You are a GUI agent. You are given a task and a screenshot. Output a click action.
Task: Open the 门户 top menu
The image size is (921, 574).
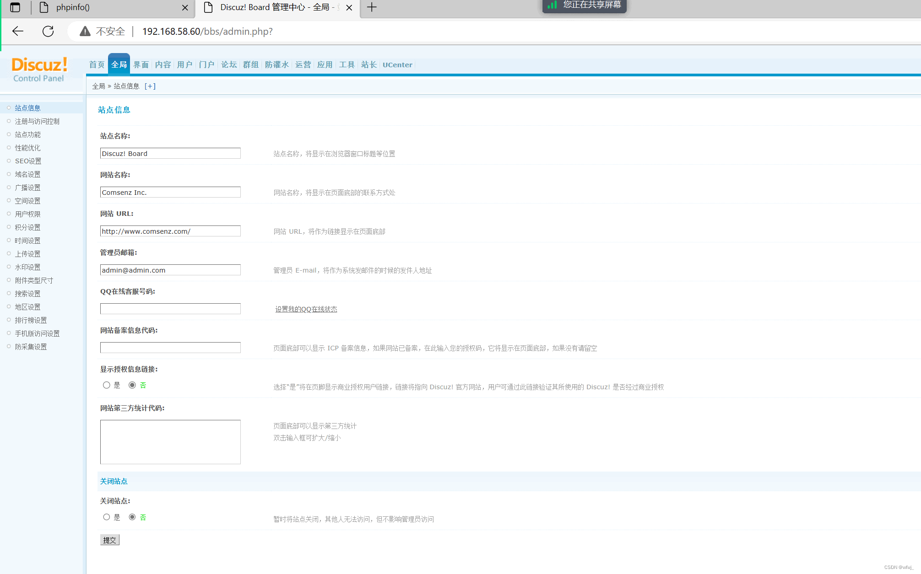click(207, 64)
